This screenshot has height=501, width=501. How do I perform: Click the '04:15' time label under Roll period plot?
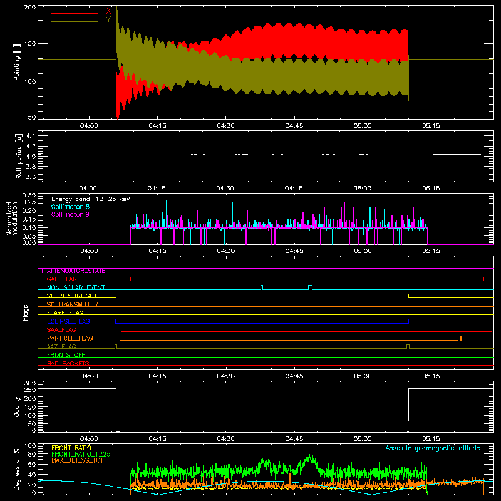(157, 189)
